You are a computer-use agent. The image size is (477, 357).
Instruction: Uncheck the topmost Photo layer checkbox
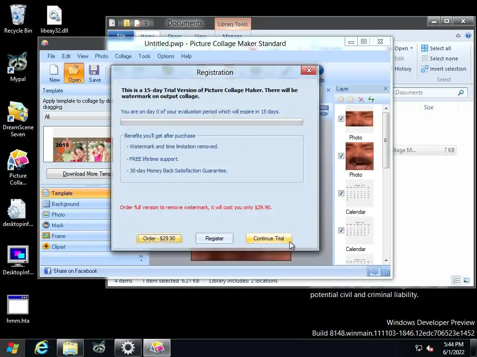pos(341,119)
